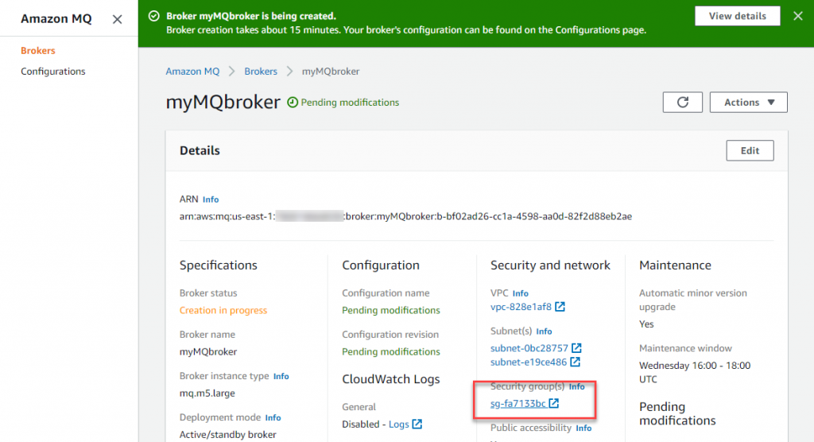The height and width of the screenshot is (442, 814).
Task: Click 'Creation in progress' broker status
Action: [x=223, y=310]
